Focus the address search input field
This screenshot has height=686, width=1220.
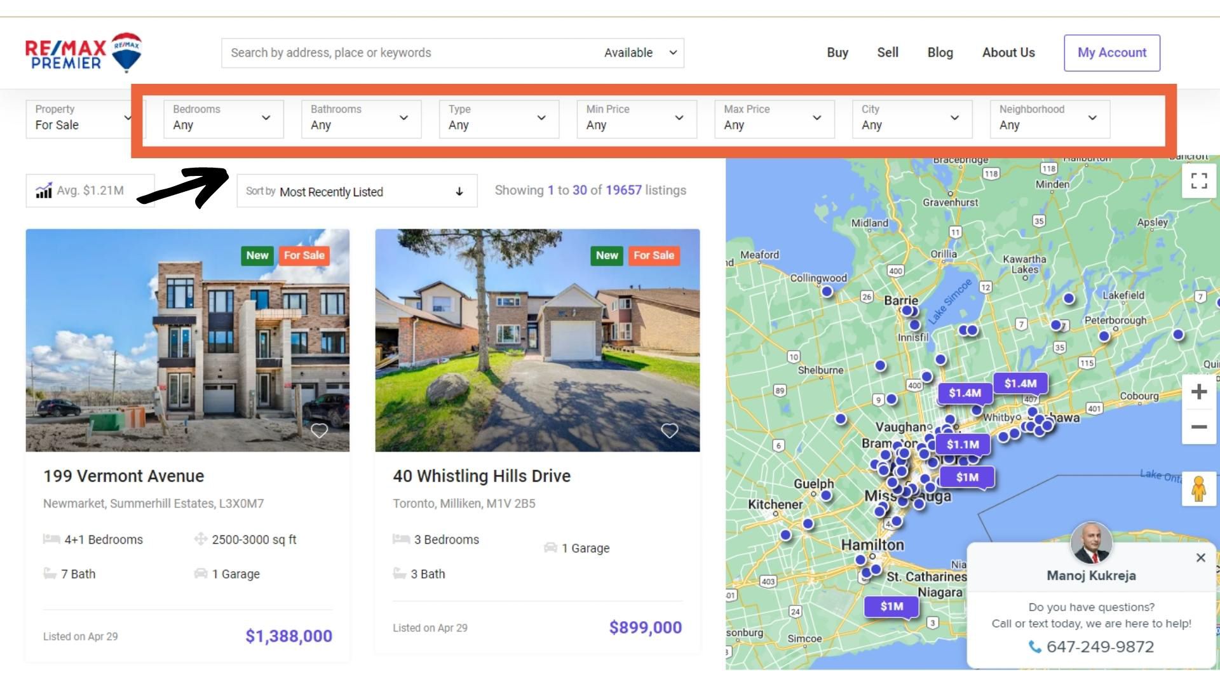point(407,53)
